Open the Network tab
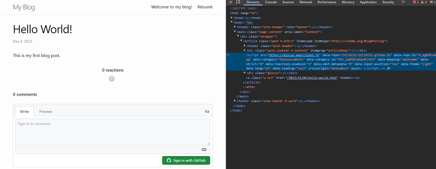 click(x=306, y=2)
